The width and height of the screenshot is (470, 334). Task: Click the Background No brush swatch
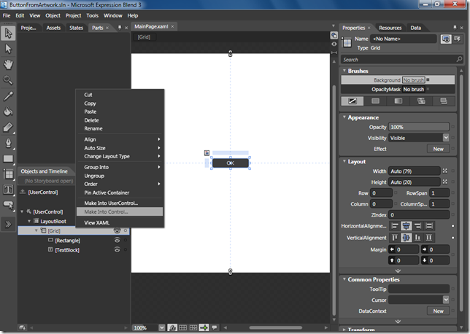click(x=413, y=80)
